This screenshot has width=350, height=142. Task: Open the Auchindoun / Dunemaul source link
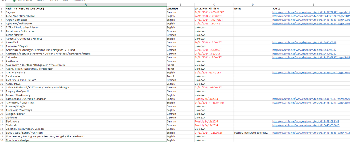click(311, 99)
